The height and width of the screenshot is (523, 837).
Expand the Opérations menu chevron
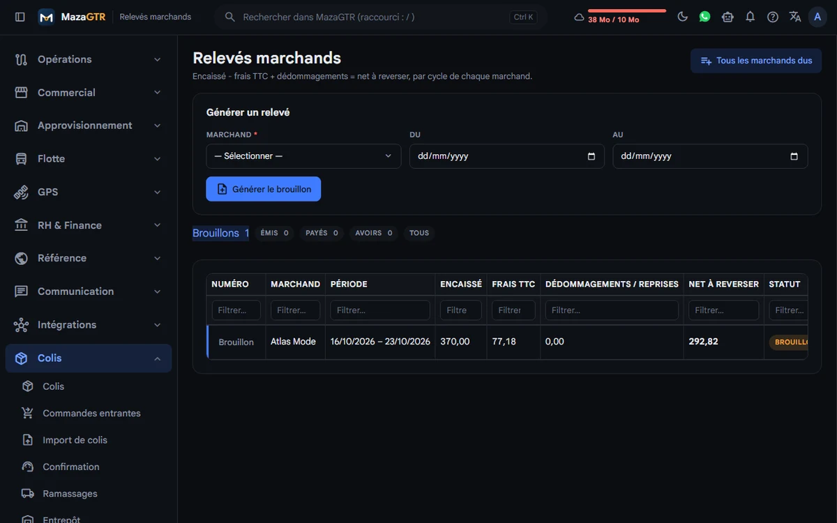158,59
